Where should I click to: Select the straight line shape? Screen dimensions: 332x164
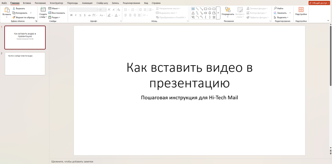pyautogui.click(x=197, y=9)
